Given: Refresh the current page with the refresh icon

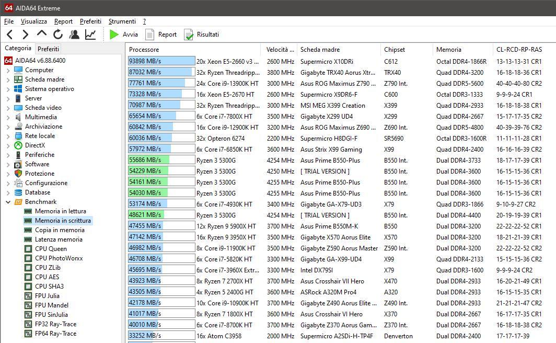Looking at the screenshot, I should (x=58, y=35).
